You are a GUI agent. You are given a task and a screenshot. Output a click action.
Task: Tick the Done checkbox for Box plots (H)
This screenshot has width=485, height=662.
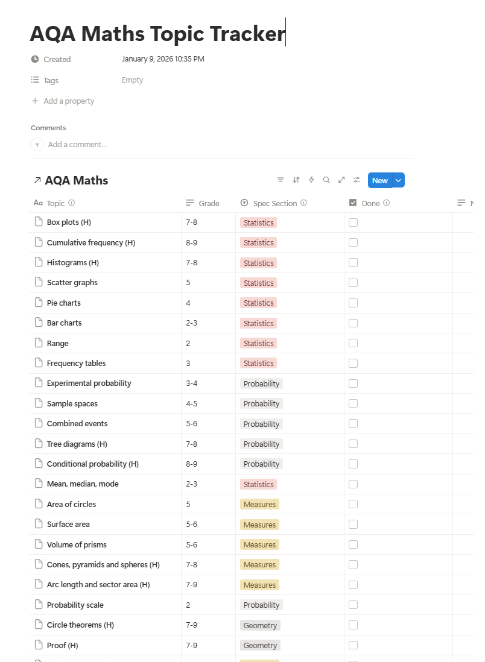tap(353, 222)
